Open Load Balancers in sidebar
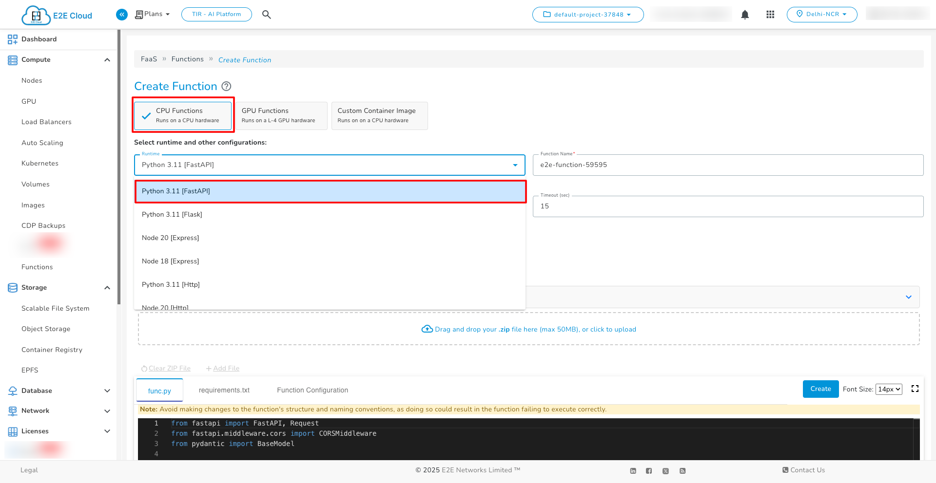936x483 pixels. [x=46, y=122]
